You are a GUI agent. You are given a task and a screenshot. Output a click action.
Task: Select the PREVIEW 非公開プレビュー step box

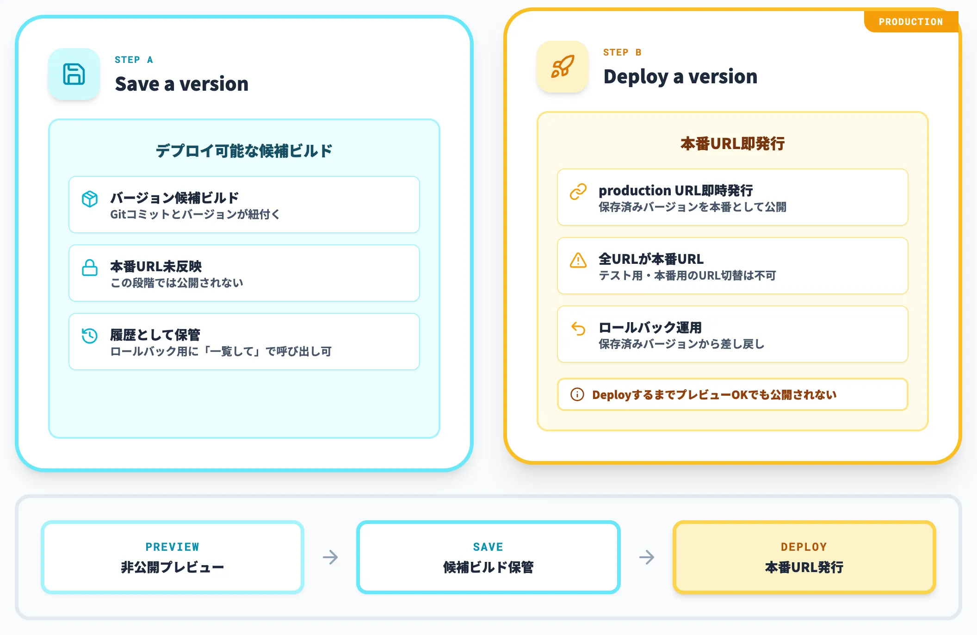tap(173, 557)
